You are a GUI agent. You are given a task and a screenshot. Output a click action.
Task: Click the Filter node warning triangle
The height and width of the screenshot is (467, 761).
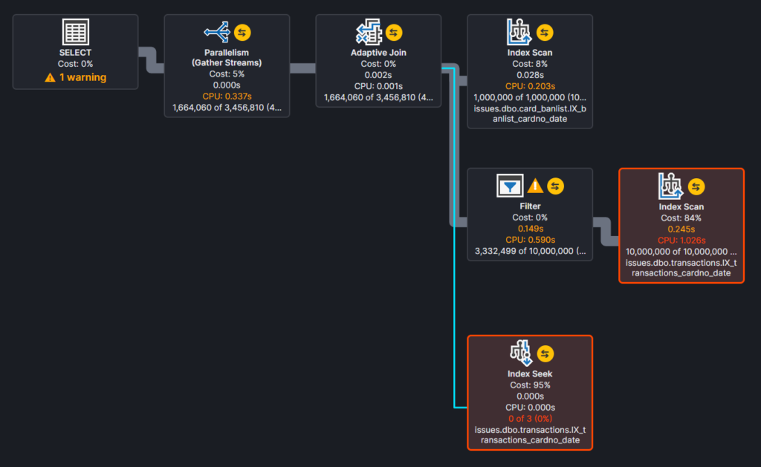coord(535,186)
